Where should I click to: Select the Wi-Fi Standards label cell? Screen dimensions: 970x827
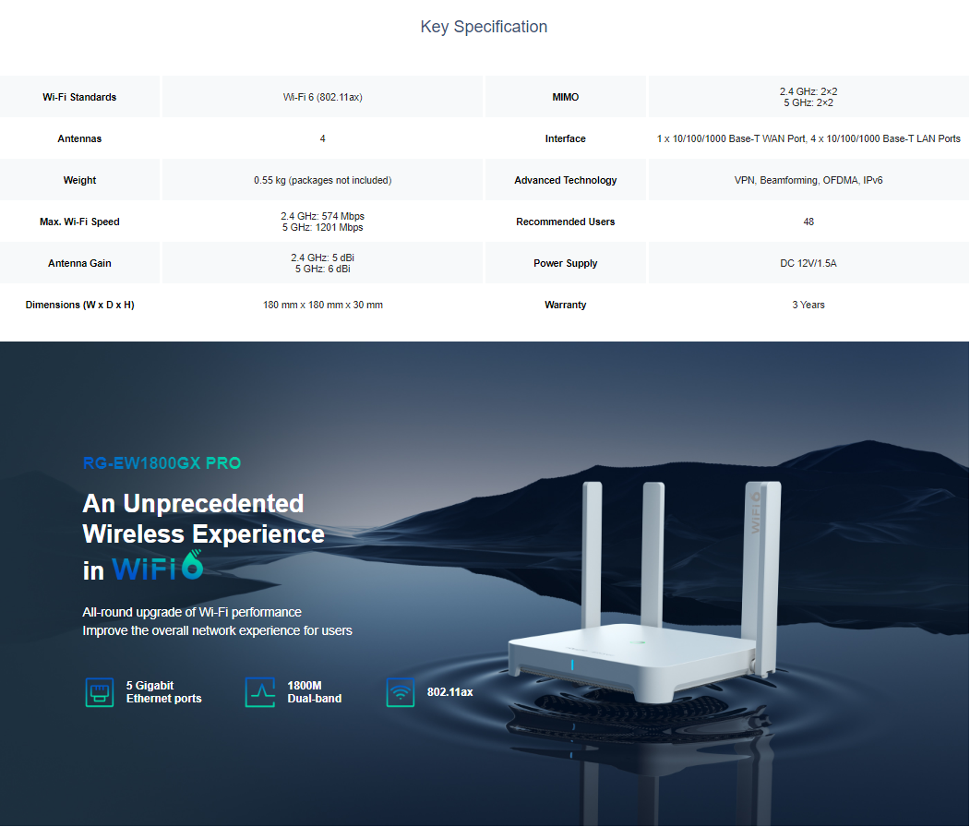point(79,97)
